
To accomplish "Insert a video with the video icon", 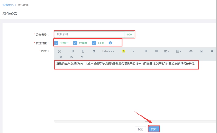I will (212, 51).
